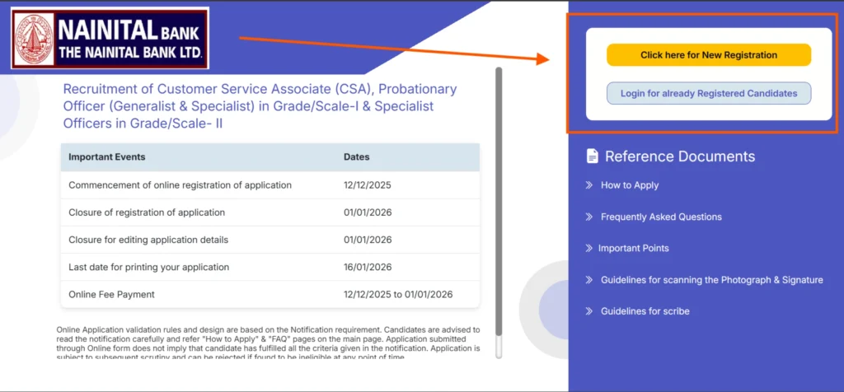
Task: Open the Guidelines for scribe link
Action: (x=645, y=311)
